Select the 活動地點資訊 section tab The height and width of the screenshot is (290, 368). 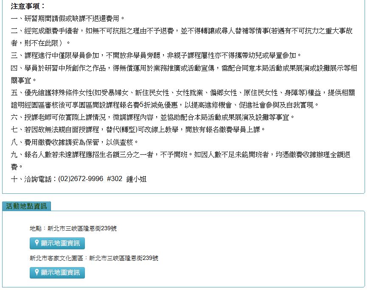tap(26, 206)
